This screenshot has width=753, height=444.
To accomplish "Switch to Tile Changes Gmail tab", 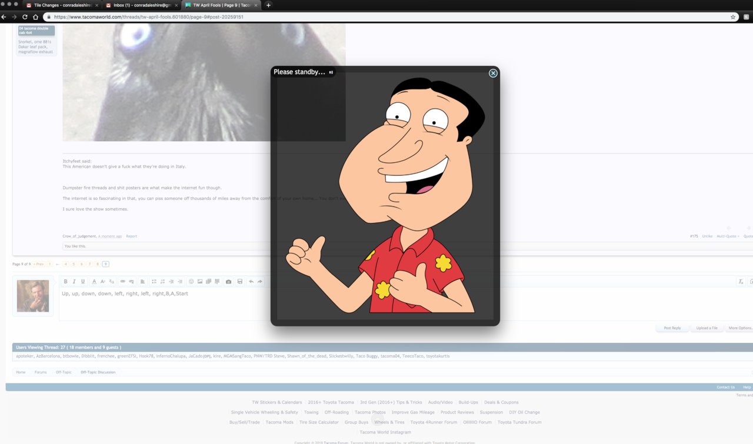I will coord(62,5).
